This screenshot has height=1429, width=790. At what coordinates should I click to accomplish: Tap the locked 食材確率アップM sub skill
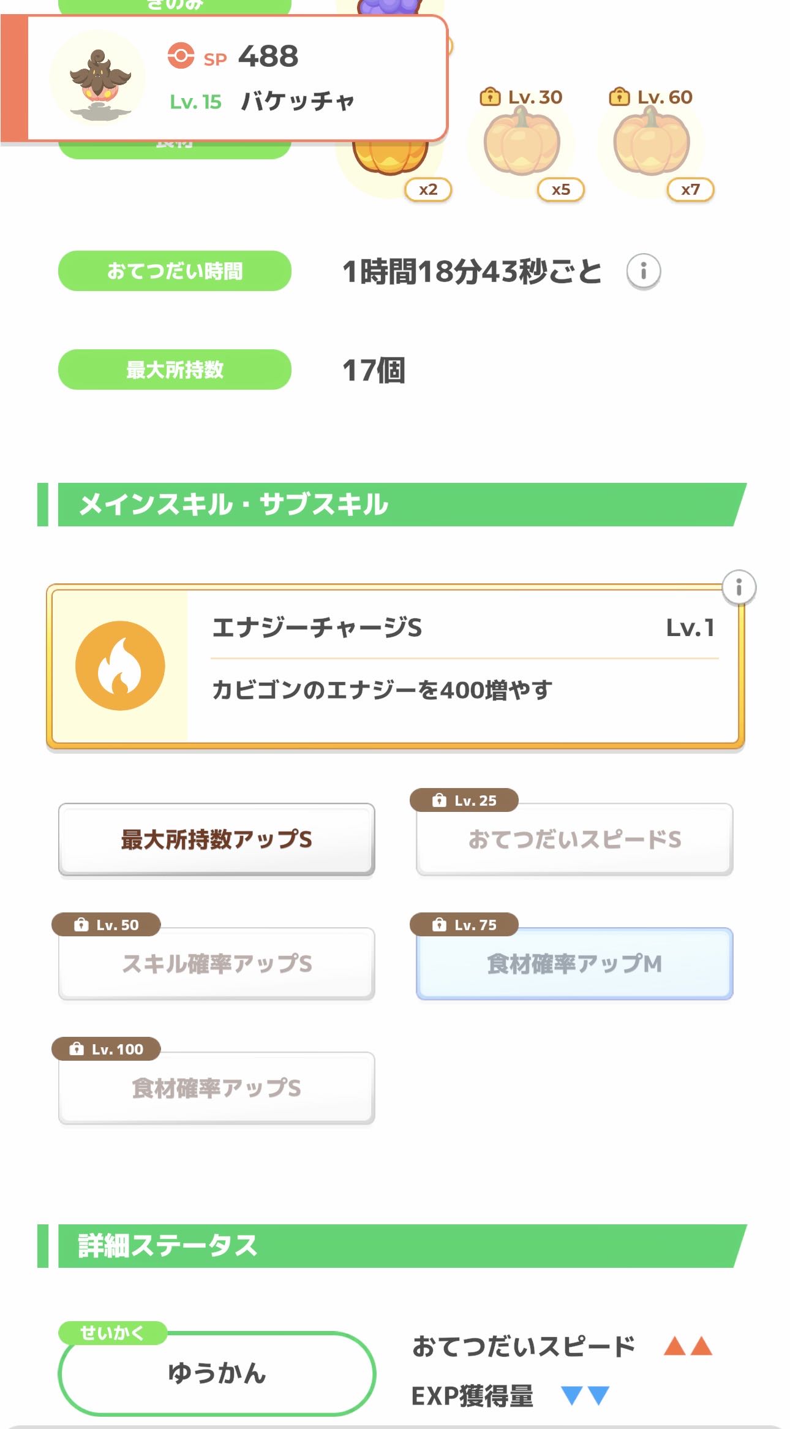[574, 963]
